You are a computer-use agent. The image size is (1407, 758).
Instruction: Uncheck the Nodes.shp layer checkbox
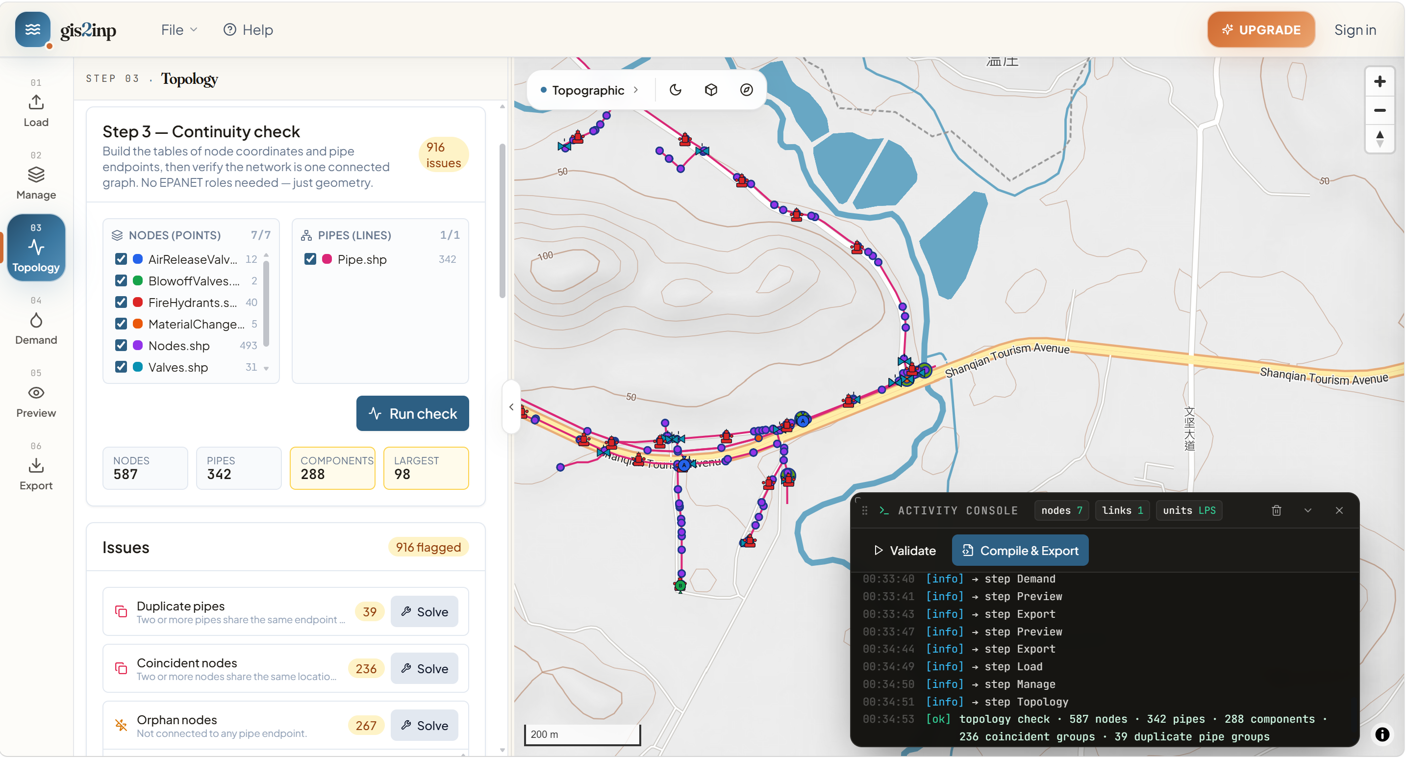point(121,345)
